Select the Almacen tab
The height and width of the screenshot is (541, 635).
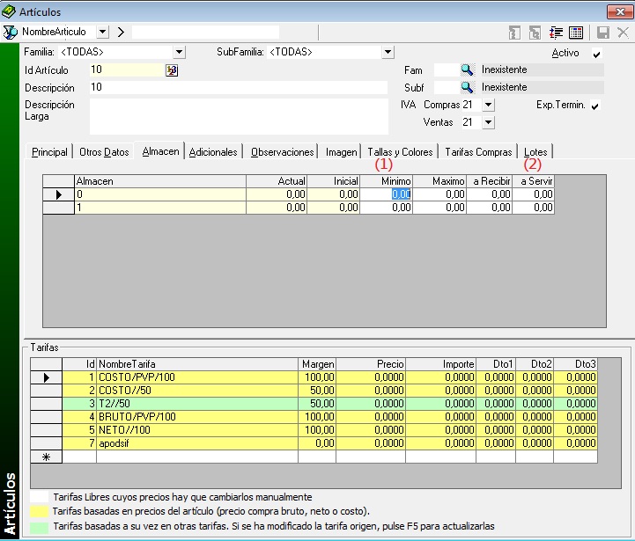pos(160,151)
